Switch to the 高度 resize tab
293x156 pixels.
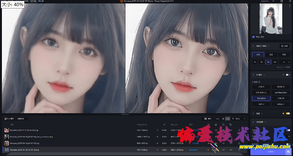284,55
